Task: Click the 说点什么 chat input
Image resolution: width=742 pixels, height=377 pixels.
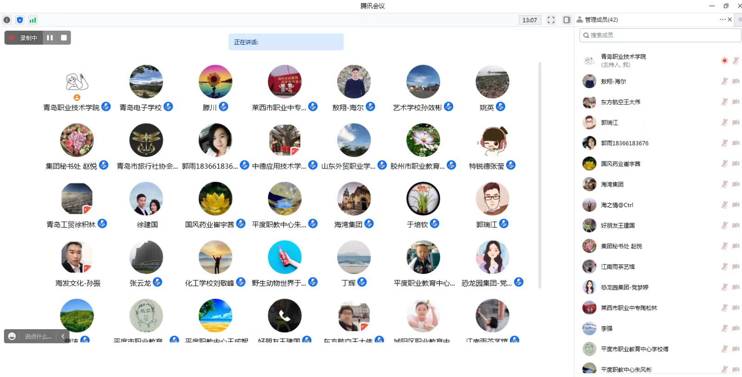Action: pos(38,336)
